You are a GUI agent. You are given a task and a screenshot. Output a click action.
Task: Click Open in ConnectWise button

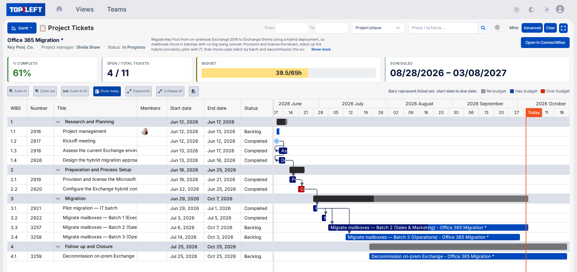click(x=545, y=43)
